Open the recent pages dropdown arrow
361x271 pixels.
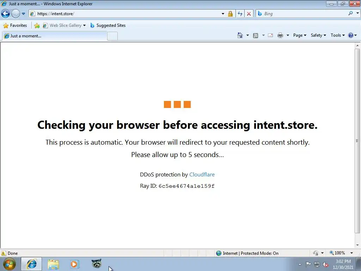(x=23, y=14)
